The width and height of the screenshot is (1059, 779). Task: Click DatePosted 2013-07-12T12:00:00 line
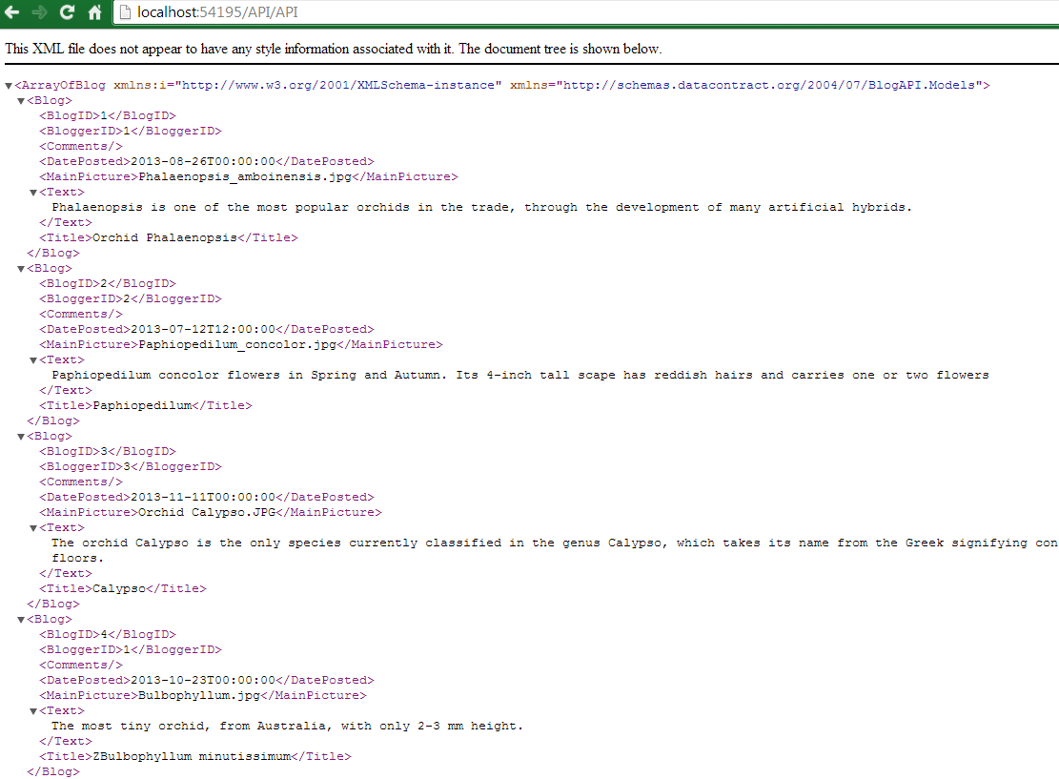tap(207, 329)
